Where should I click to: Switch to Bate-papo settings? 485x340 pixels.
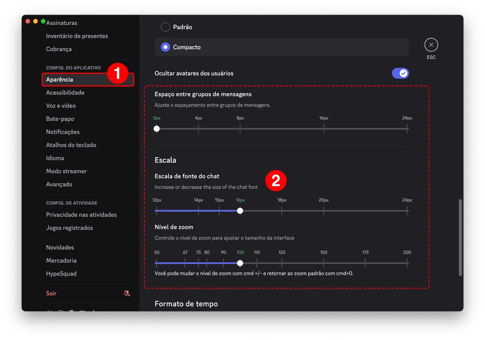click(60, 119)
